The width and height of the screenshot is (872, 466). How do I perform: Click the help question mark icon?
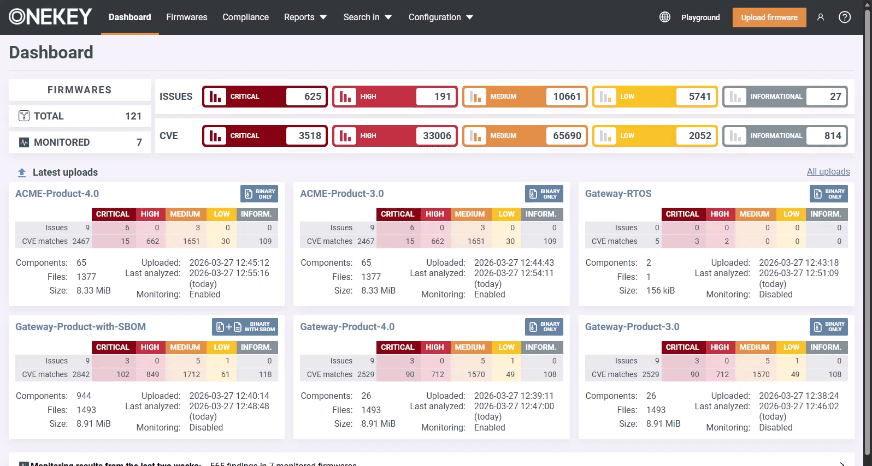click(x=844, y=17)
